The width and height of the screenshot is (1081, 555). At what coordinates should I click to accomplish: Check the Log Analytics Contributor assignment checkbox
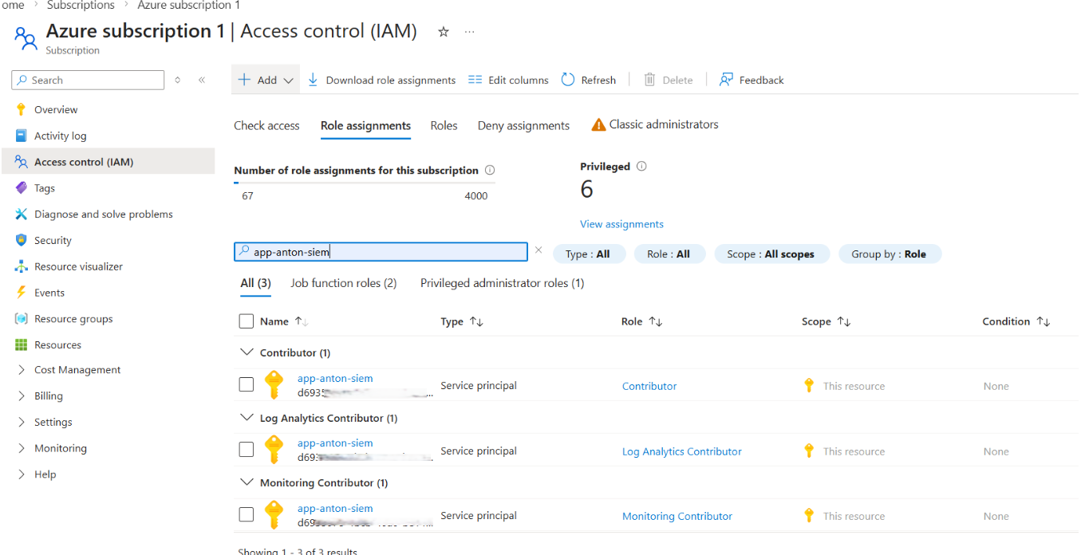(247, 450)
